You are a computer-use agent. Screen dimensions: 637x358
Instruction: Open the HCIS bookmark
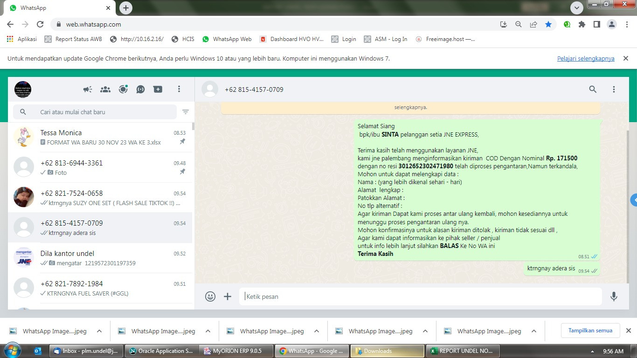pyautogui.click(x=183, y=39)
